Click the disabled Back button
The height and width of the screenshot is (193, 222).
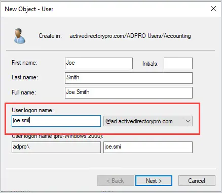click(116, 181)
